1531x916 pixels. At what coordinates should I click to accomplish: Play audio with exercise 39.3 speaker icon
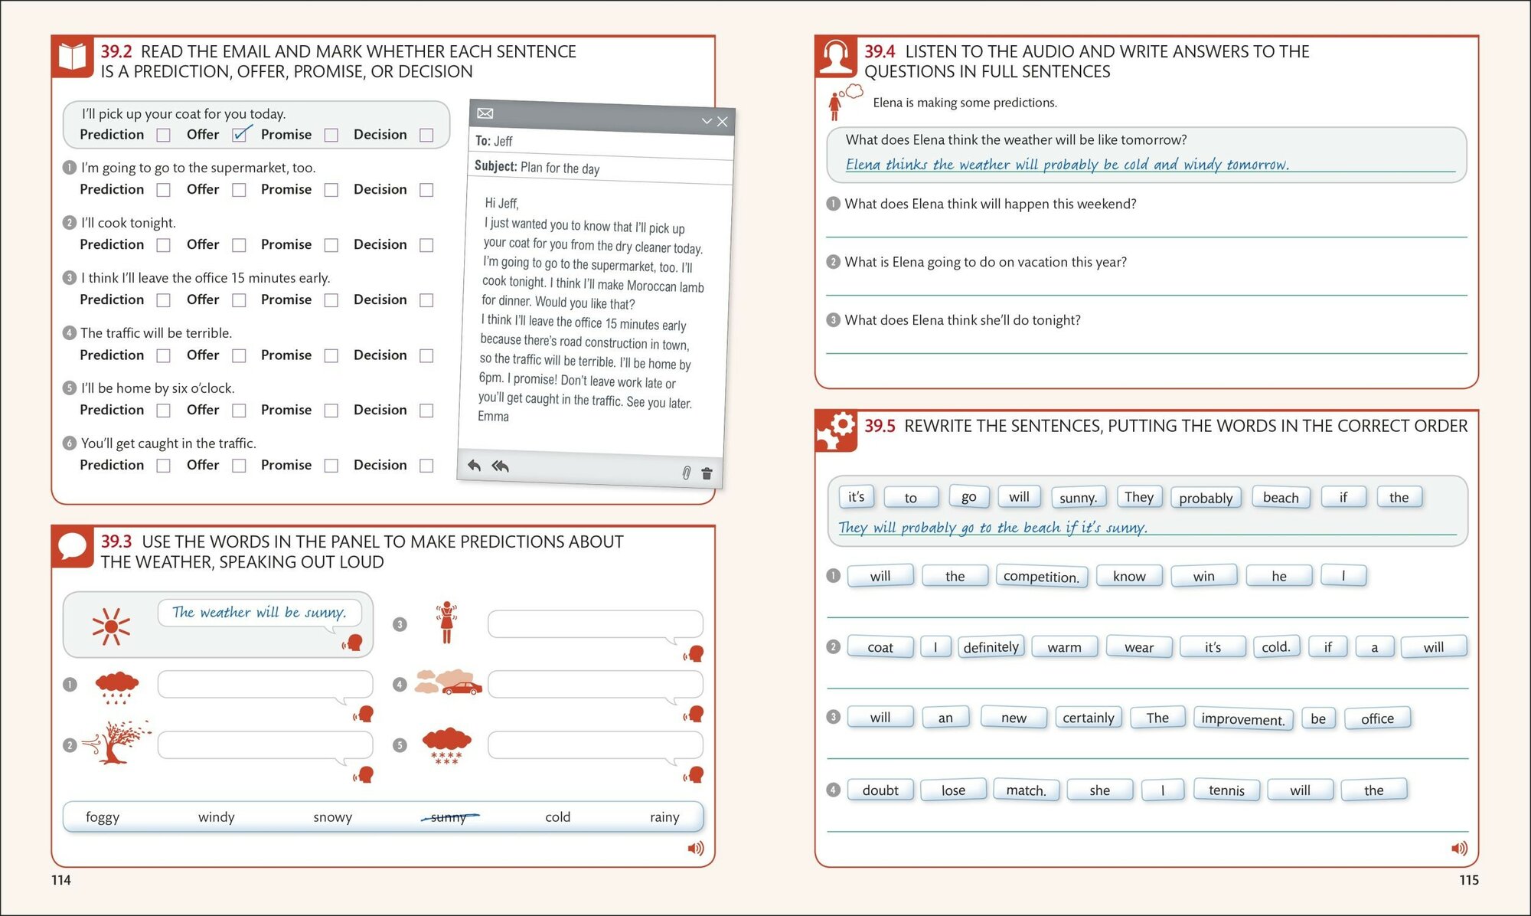click(x=695, y=848)
